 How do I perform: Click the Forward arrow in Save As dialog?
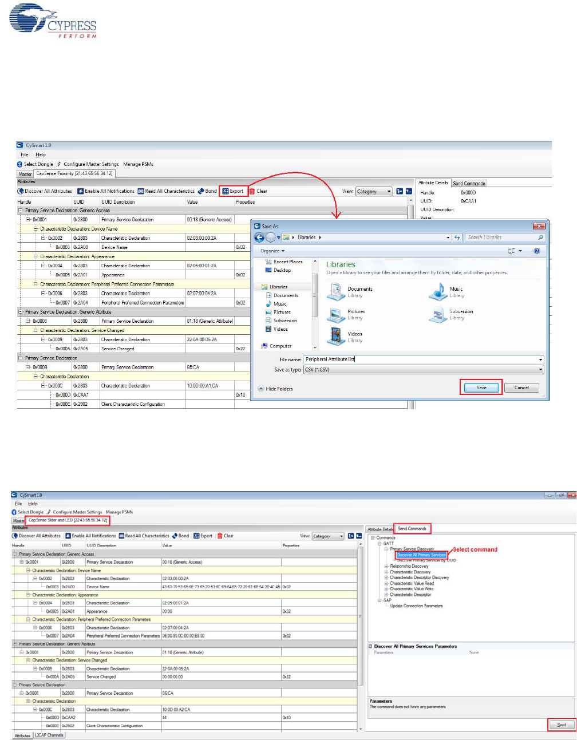pos(270,238)
